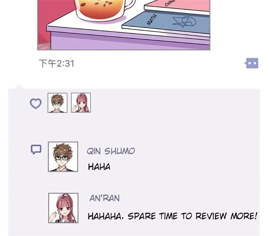Tap the blue MATH book in photo
The image size is (269, 236).
pos(166,22)
